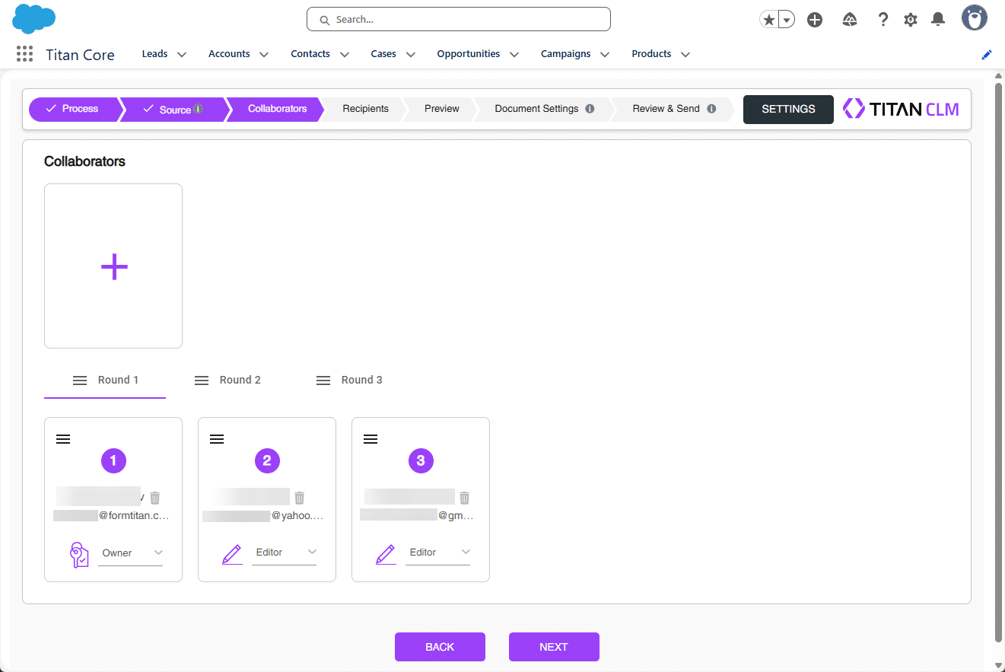The image size is (1005, 672).
Task: Click the Titan CLM logo
Action: click(x=901, y=109)
